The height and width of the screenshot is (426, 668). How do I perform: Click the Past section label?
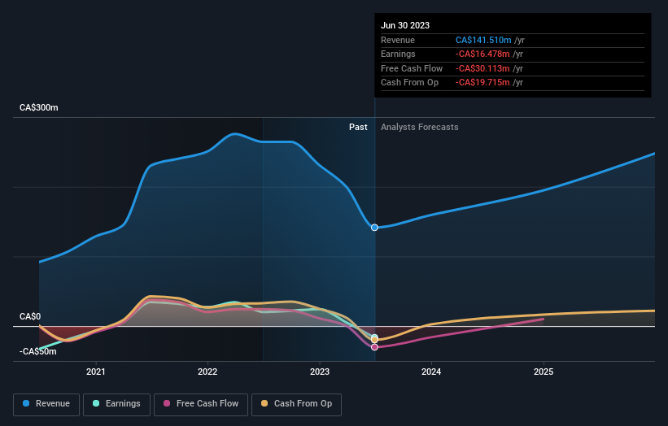click(358, 128)
